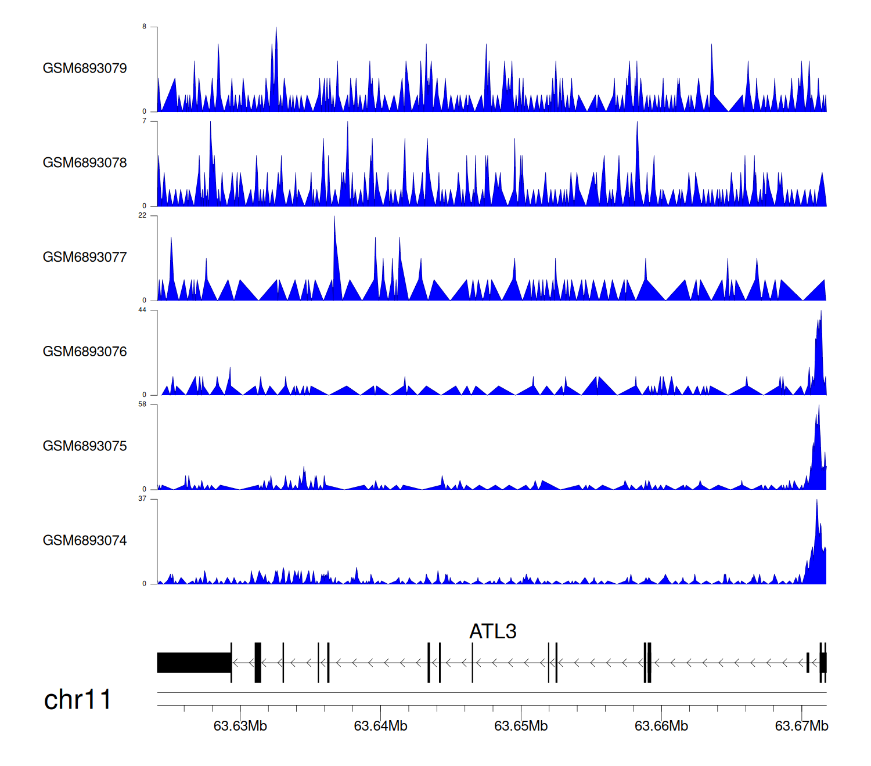Select the GSM6893078 track label
The image size is (871, 766).
(x=85, y=163)
